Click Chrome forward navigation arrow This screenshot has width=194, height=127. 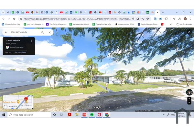(9, 19)
